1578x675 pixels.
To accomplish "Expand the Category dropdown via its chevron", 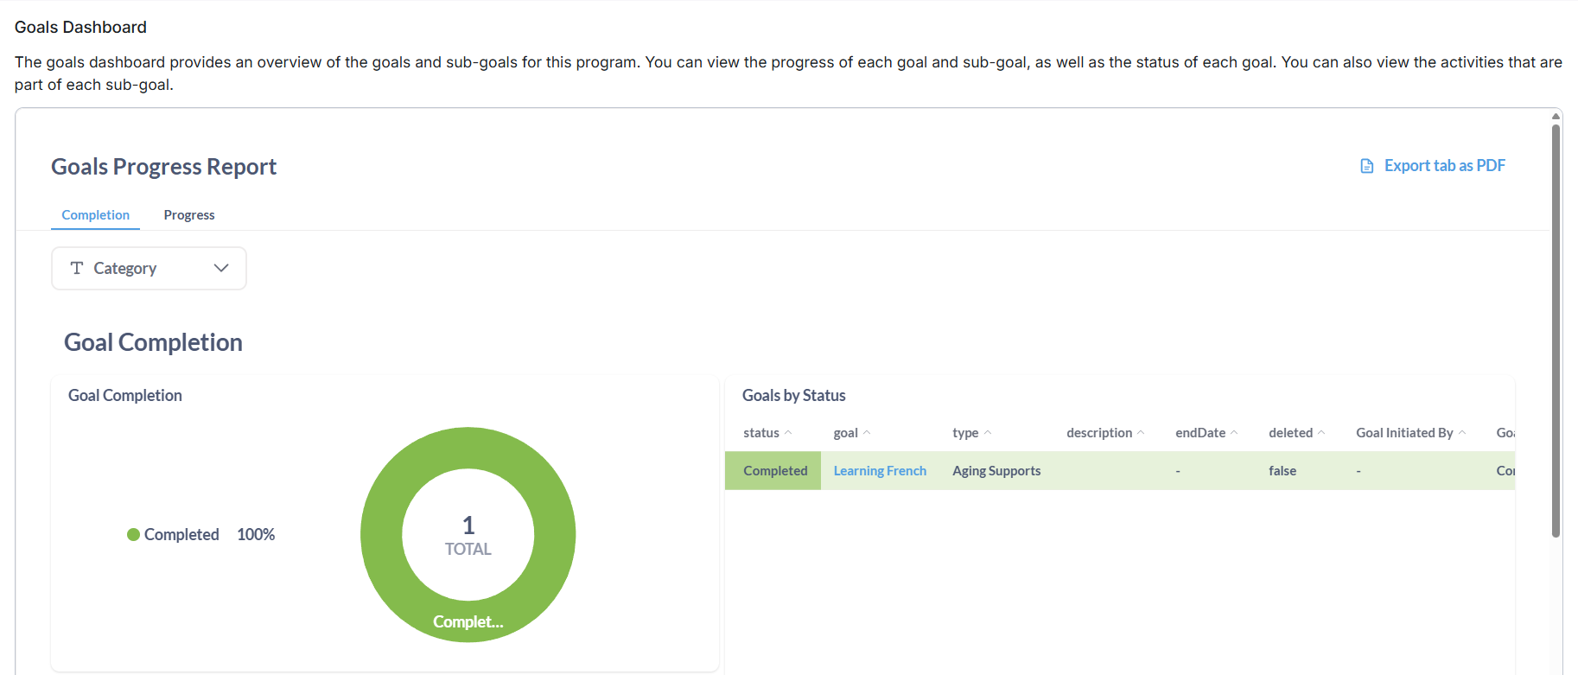I will click(220, 268).
